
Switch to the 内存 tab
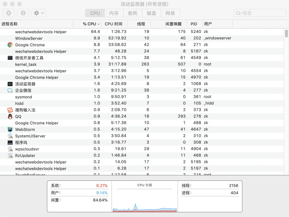pos(114,13)
